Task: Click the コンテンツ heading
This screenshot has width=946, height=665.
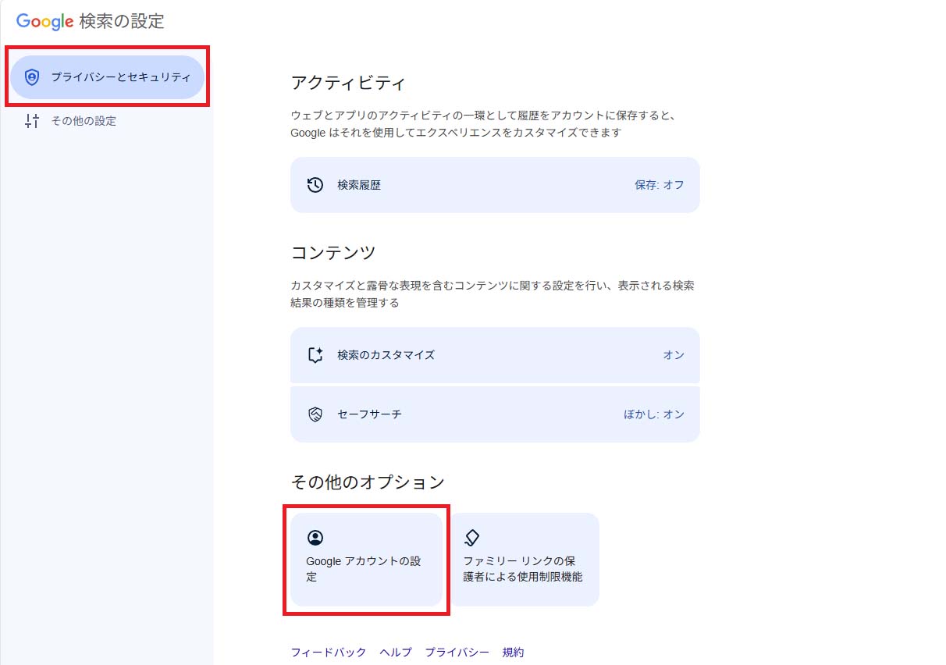Action: [x=333, y=253]
